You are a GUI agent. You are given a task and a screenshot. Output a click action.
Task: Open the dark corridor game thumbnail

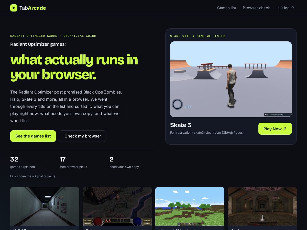45,206
